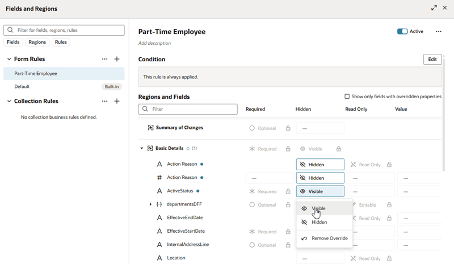Collapse the Basic Details region

coord(142,149)
